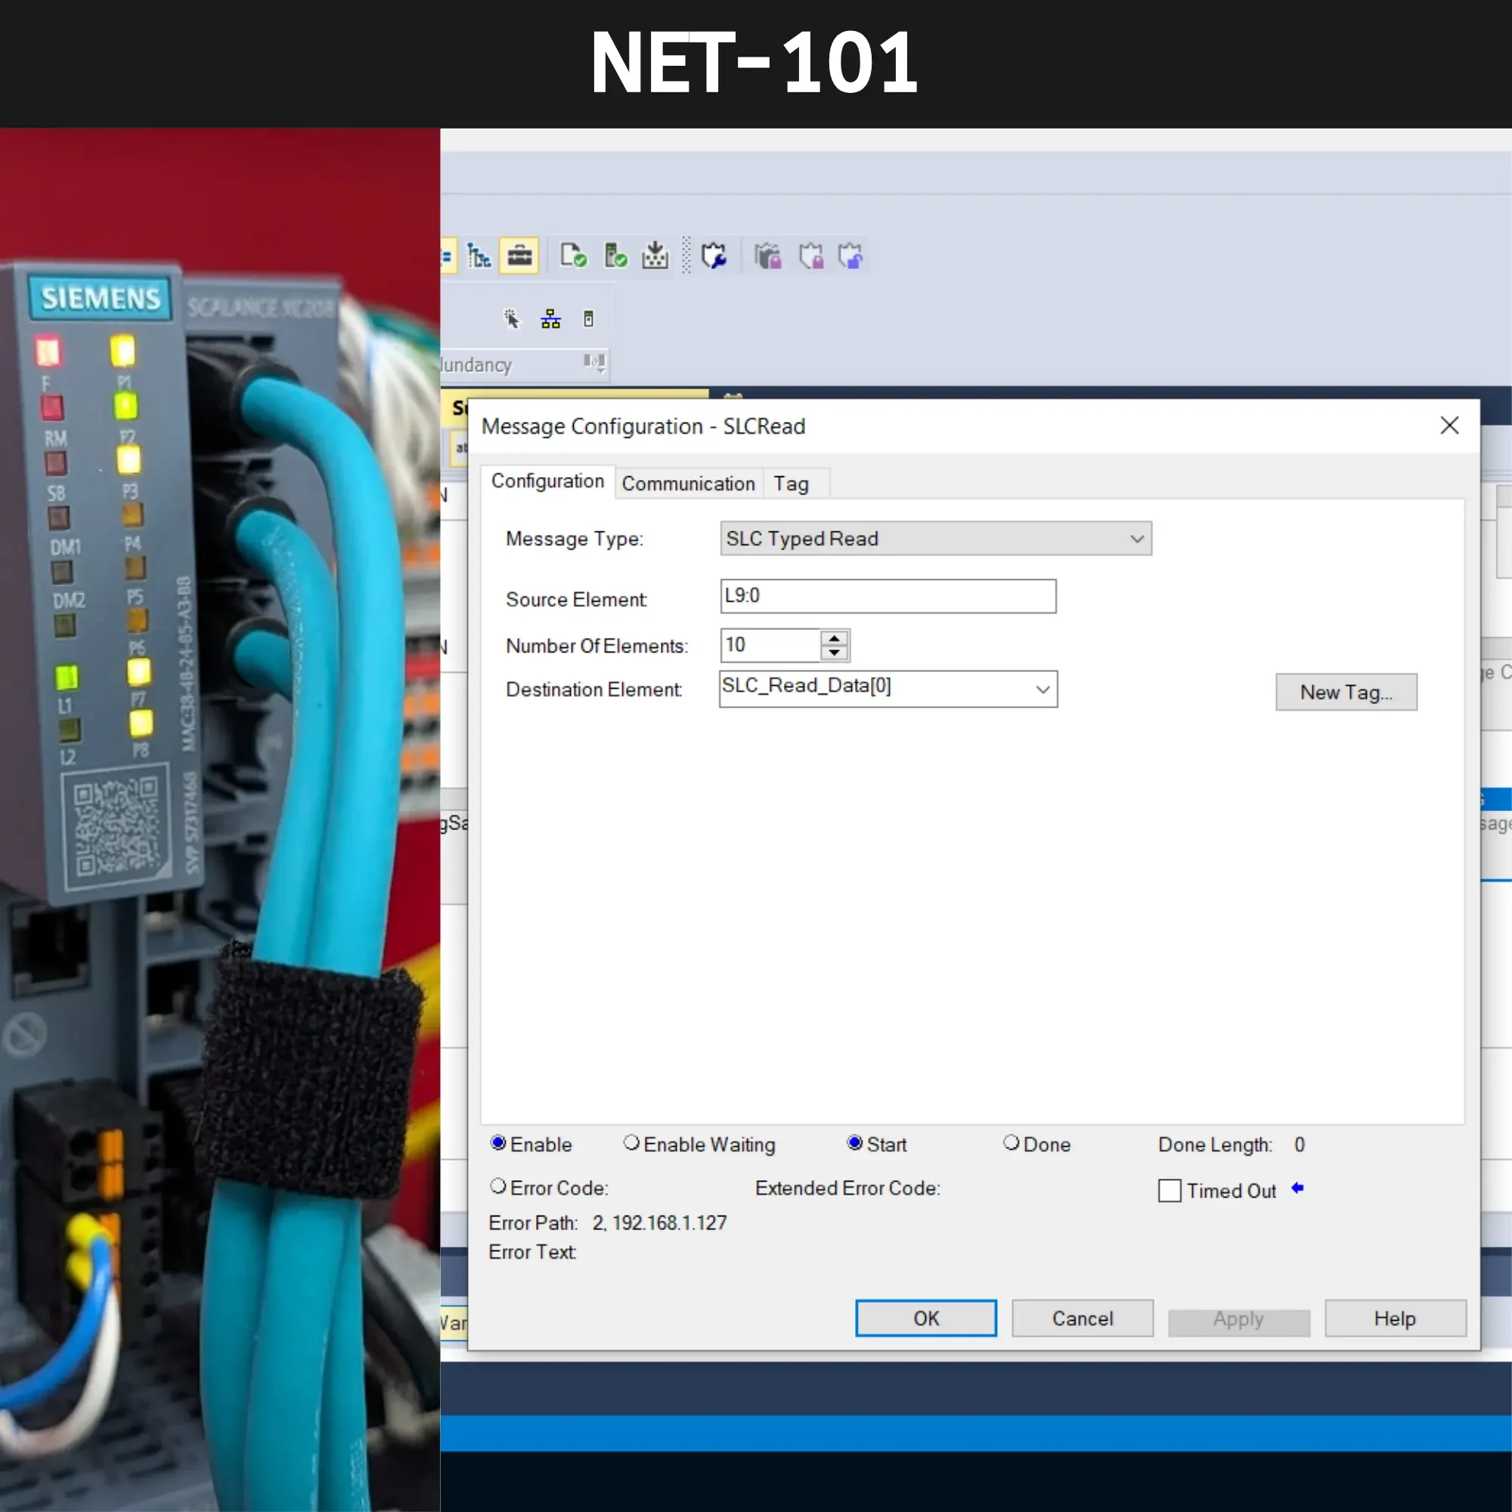The width and height of the screenshot is (1512, 1512).
Task: Switch to the Communication tab
Action: point(688,484)
